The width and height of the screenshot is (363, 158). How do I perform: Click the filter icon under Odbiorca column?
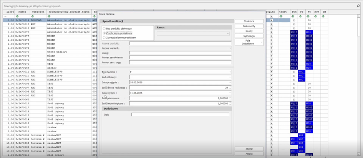tap(32, 16)
